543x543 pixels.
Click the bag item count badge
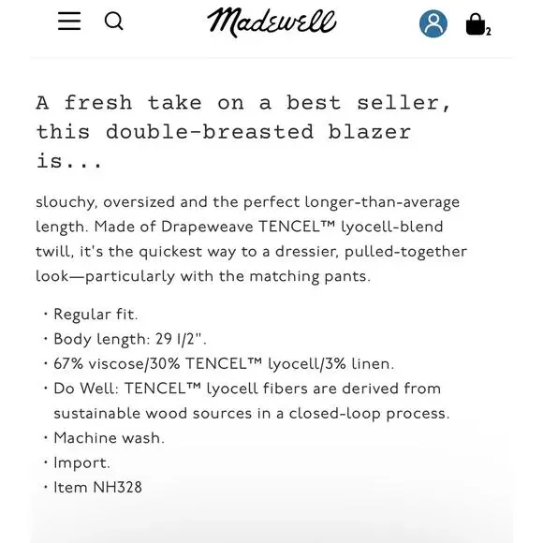tap(489, 32)
